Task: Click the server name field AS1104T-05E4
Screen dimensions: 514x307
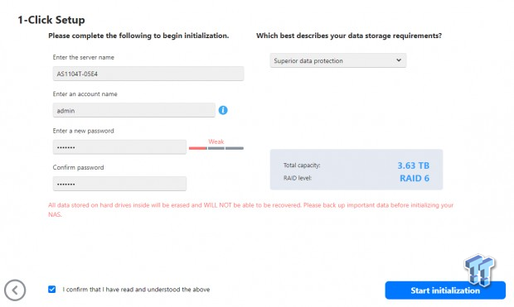Action: point(148,74)
